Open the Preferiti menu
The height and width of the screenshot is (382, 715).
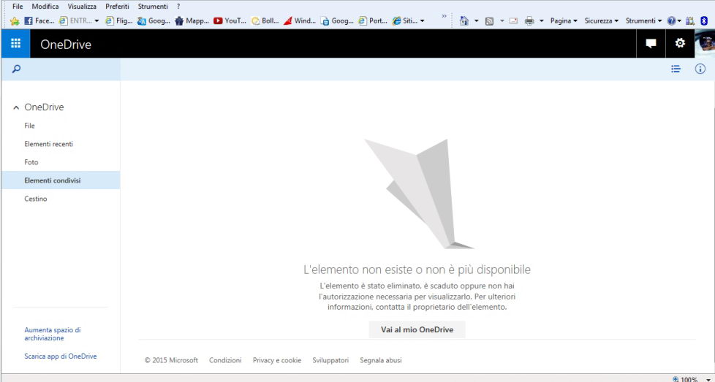pyautogui.click(x=117, y=6)
